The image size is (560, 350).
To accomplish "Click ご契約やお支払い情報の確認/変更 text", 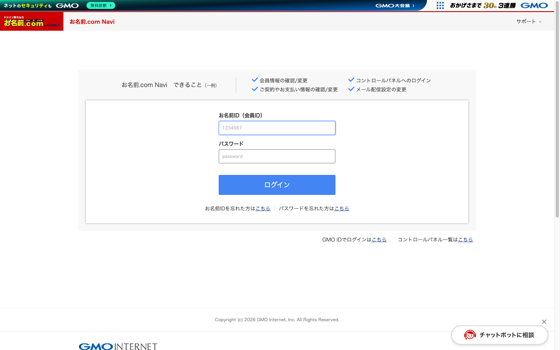I will [299, 89].
